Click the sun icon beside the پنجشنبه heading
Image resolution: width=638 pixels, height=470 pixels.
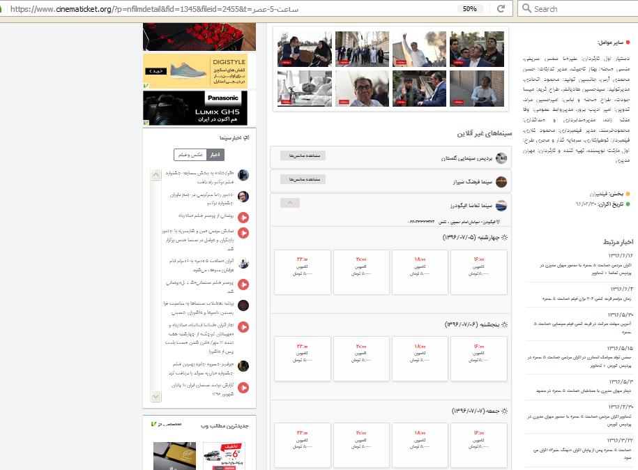[x=505, y=324]
